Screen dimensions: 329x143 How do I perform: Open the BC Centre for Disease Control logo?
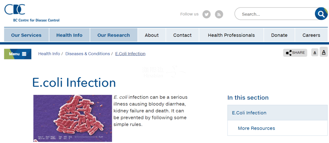click(32, 13)
